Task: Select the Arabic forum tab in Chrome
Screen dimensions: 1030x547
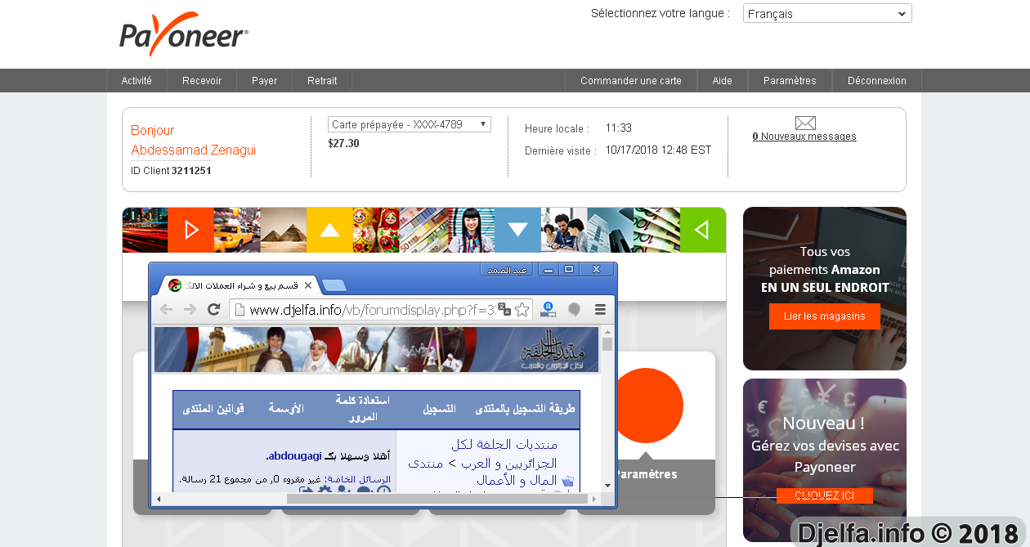Action: pyautogui.click(x=241, y=285)
